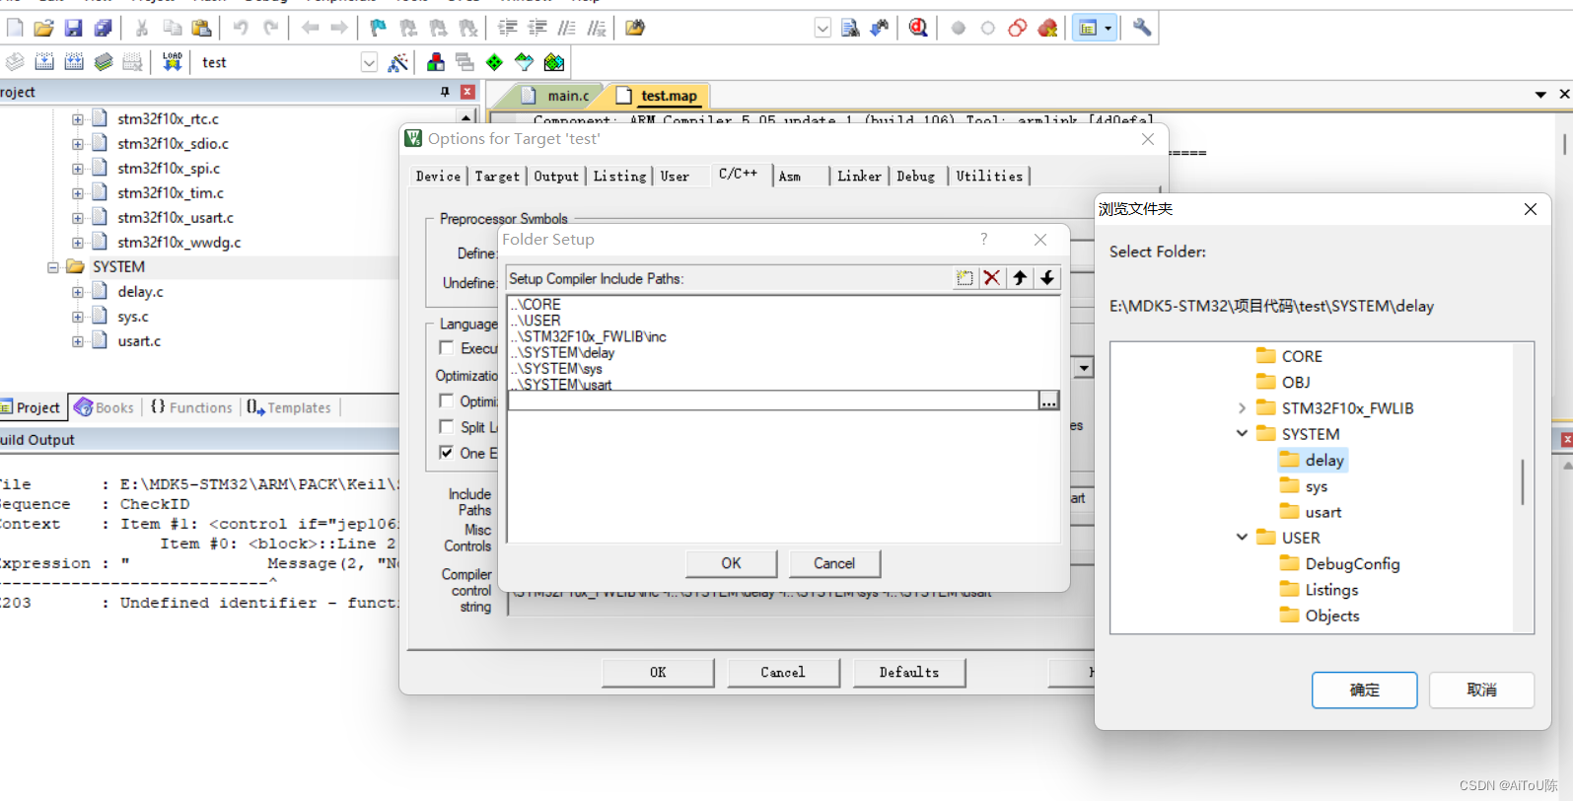Open the window layout dropdown arrow
The image size is (1573, 801).
(x=1108, y=29)
